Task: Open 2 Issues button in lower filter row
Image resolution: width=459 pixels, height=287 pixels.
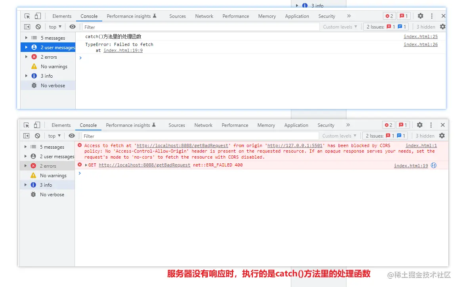Action: (x=385, y=136)
